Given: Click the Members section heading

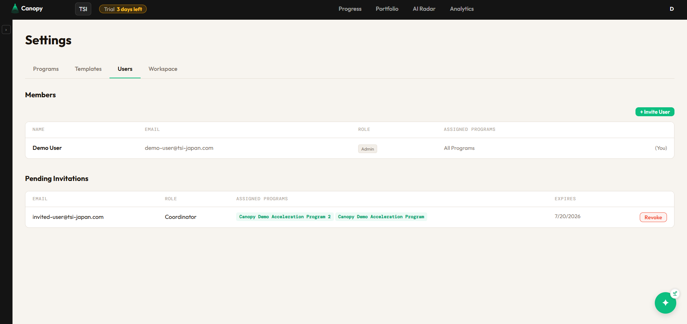Looking at the screenshot, I should point(40,95).
